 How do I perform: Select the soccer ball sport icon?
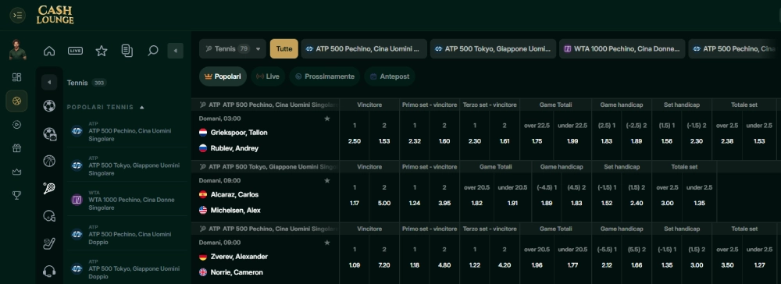pos(49,105)
